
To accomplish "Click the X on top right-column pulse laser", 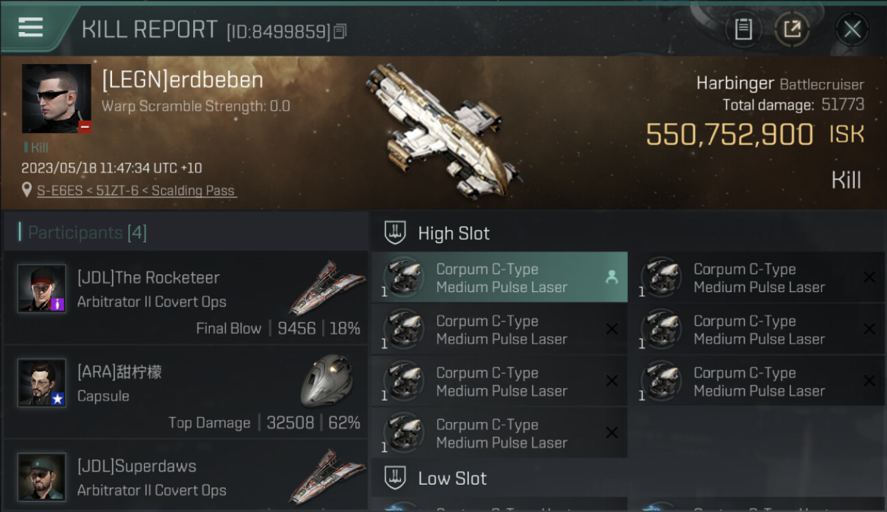I will [x=869, y=277].
